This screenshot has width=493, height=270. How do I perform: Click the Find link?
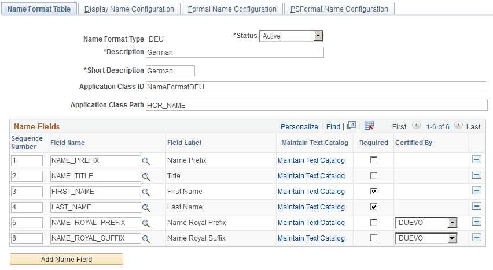[x=333, y=127]
